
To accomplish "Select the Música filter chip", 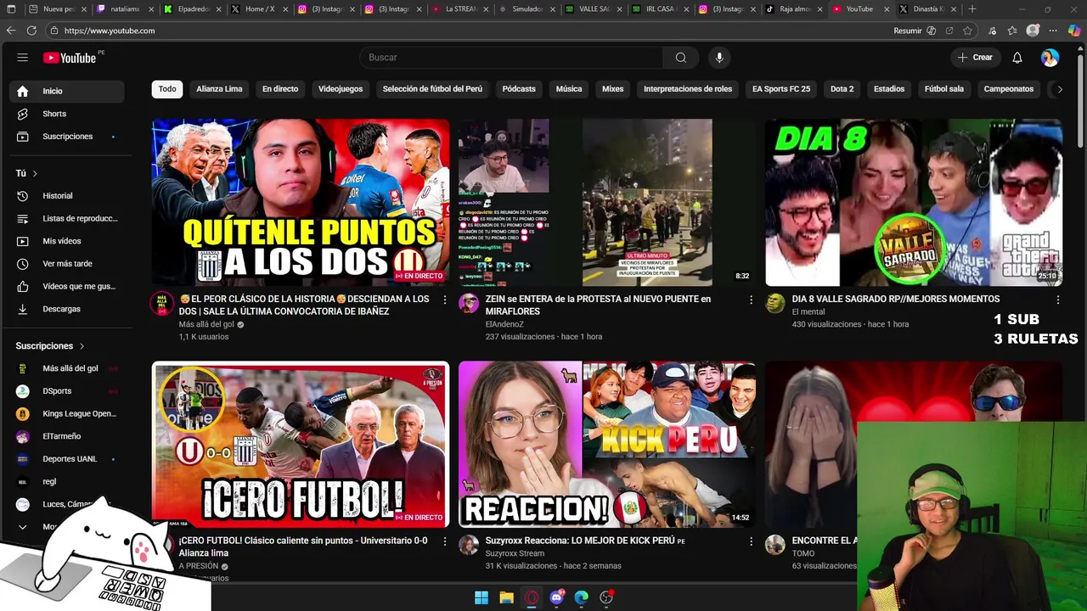I will pos(569,89).
